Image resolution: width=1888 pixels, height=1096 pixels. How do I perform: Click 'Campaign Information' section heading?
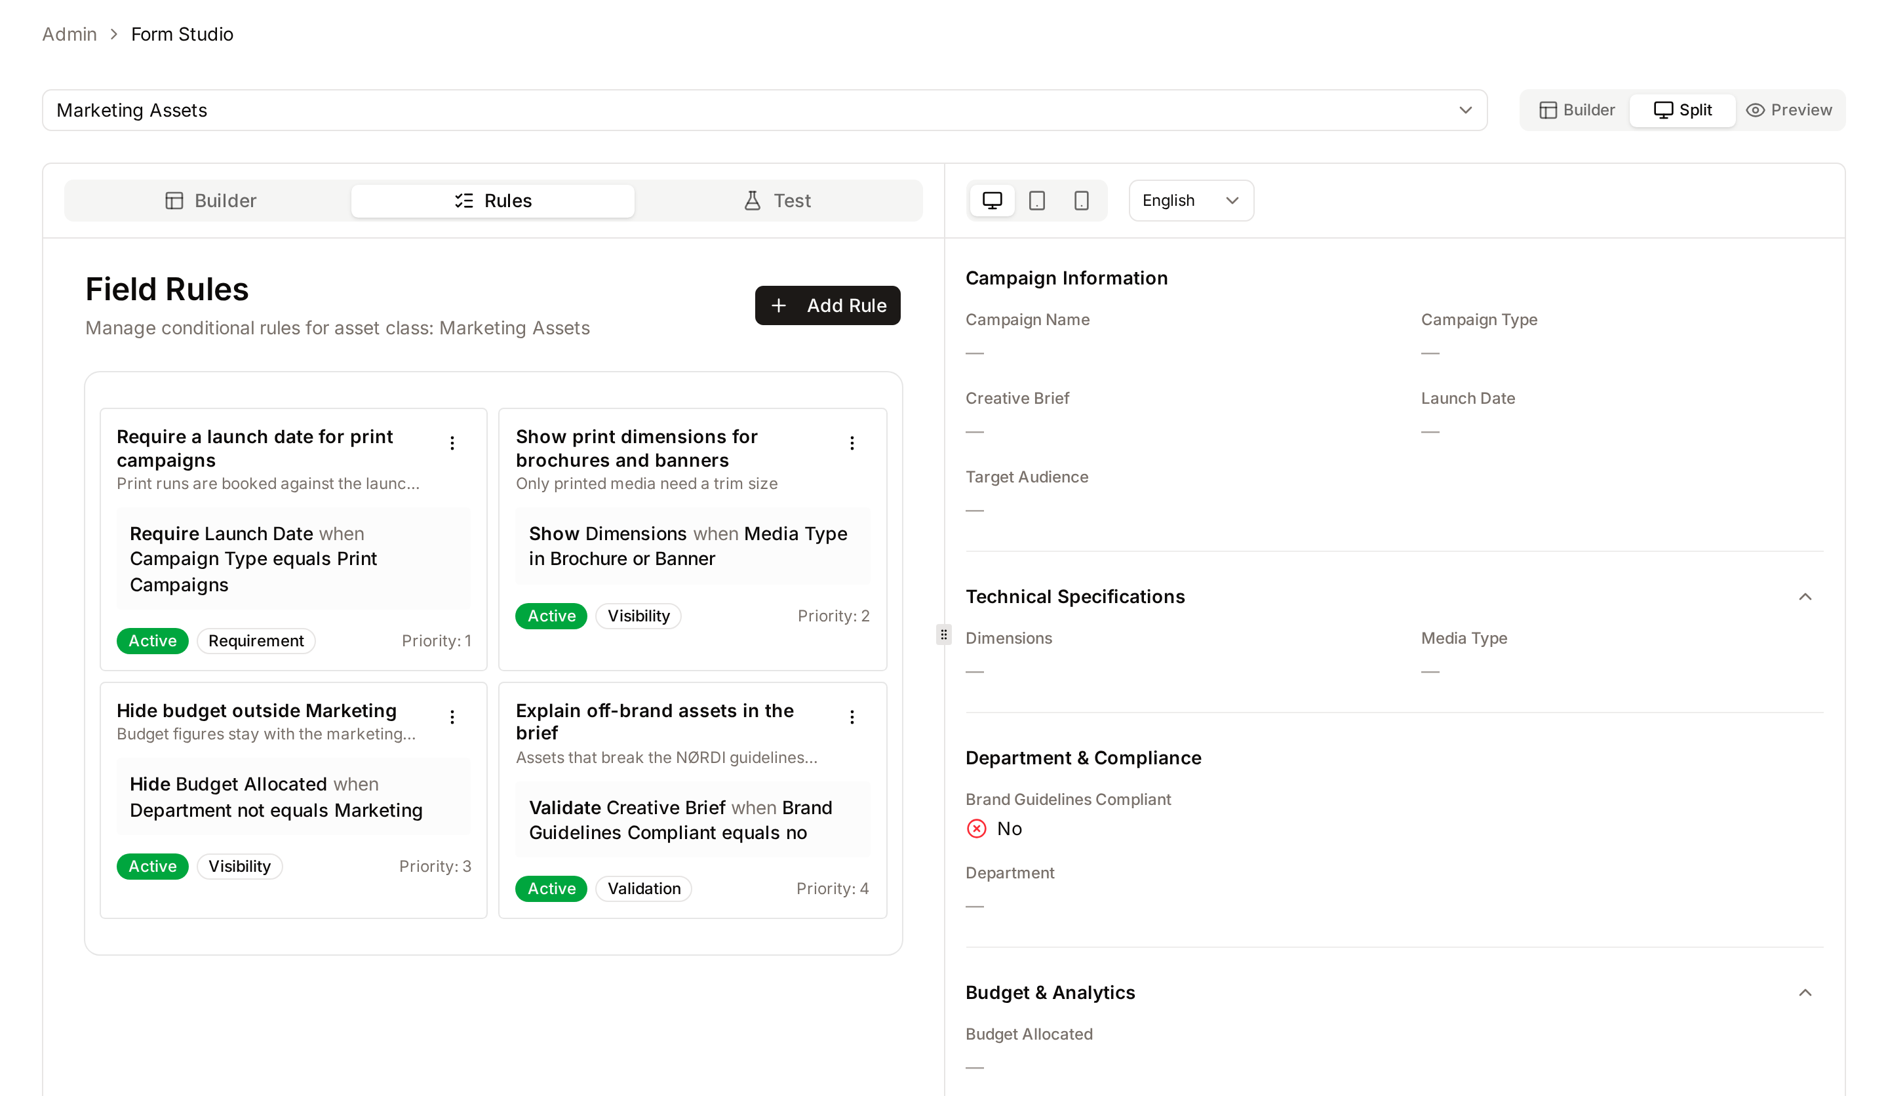coord(1066,278)
